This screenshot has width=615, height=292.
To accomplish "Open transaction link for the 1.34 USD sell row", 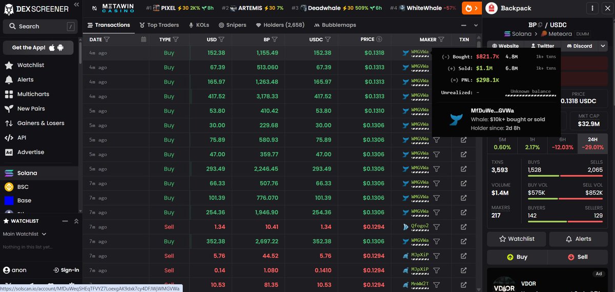I will (x=463, y=226).
